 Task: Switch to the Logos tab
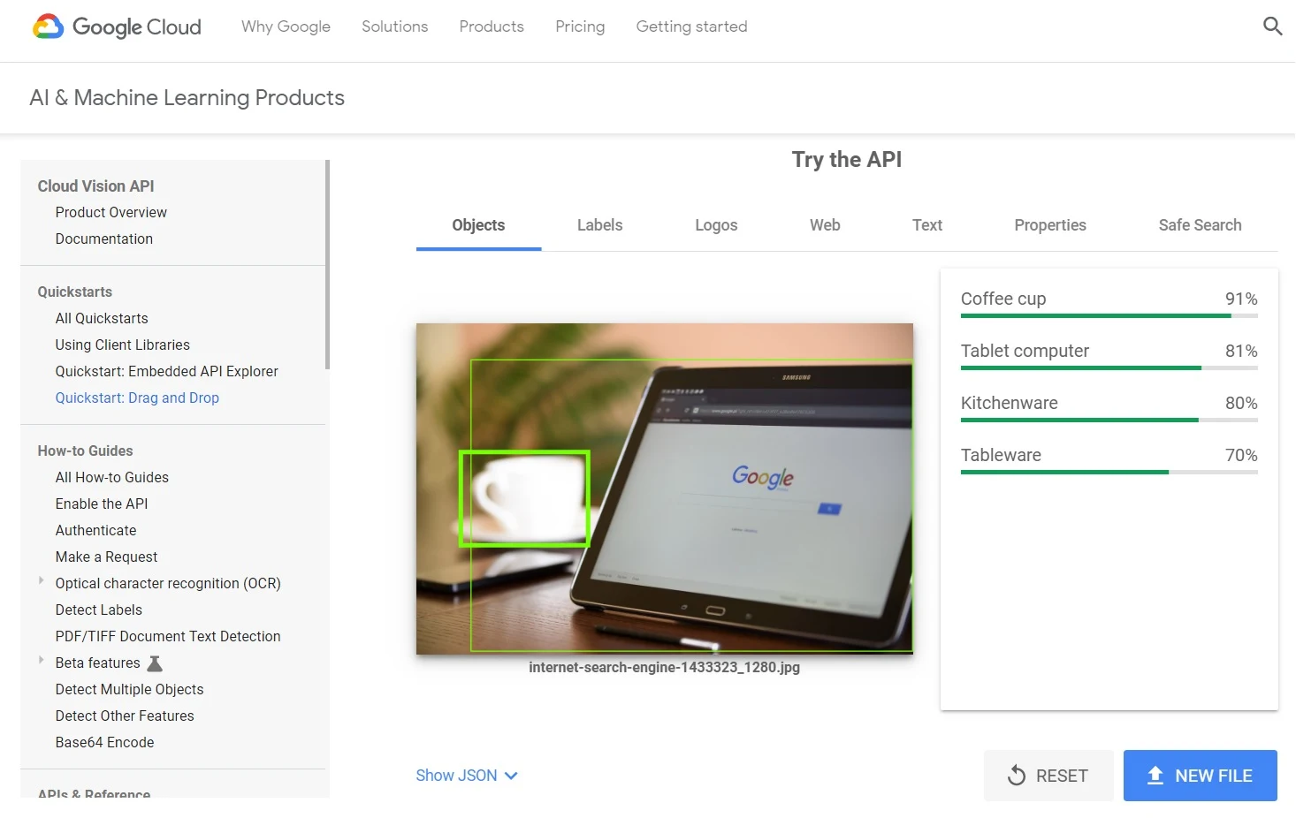(716, 225)
